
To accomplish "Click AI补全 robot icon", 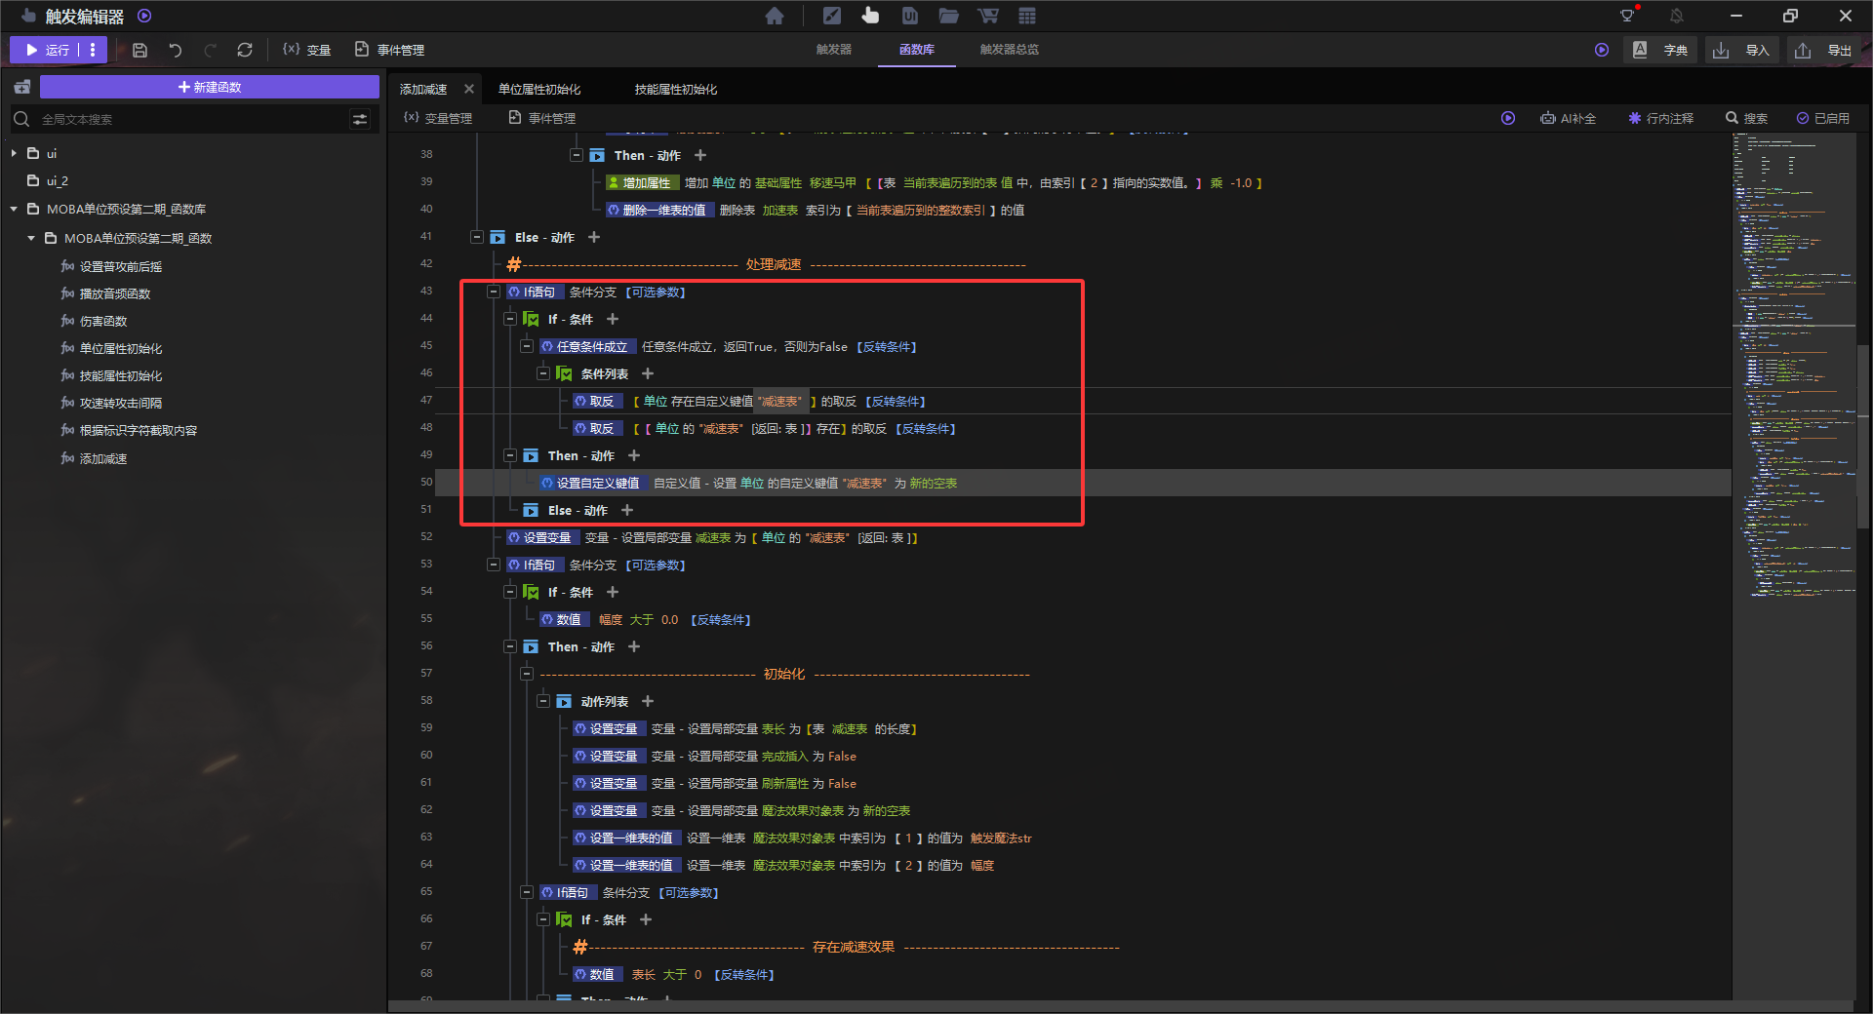I will tap(1548, 118).
